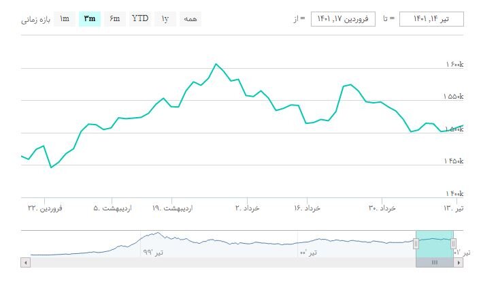
Task: Grab the right navigator range handle
Action: 453,243
